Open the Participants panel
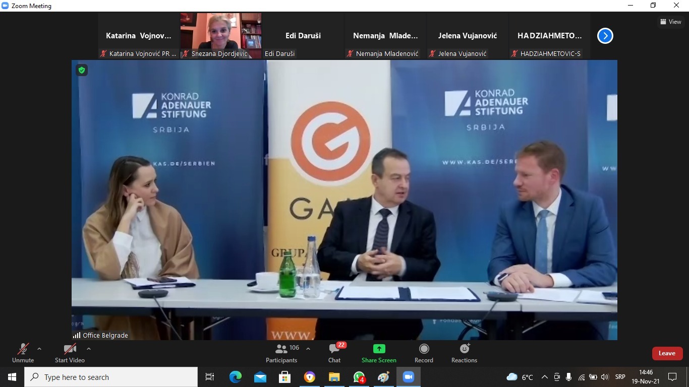Screen dimensions: 689x387 281,353
